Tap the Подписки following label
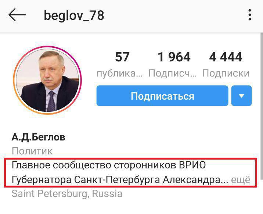The width and height of the screenshot is (263, 214). click(x=226, y=73)
